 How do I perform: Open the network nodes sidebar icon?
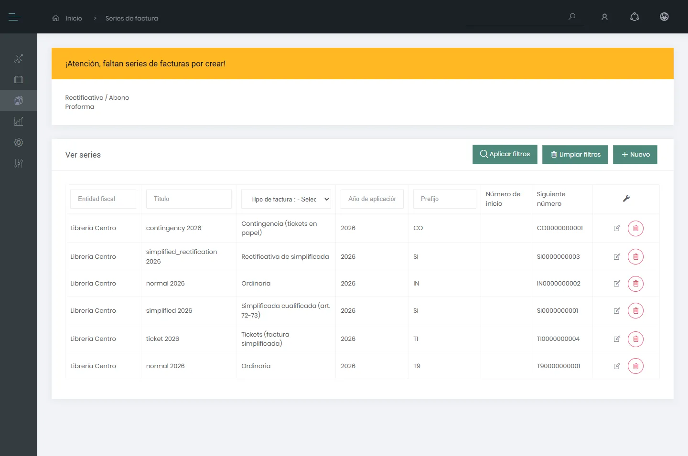pos(19,59)
